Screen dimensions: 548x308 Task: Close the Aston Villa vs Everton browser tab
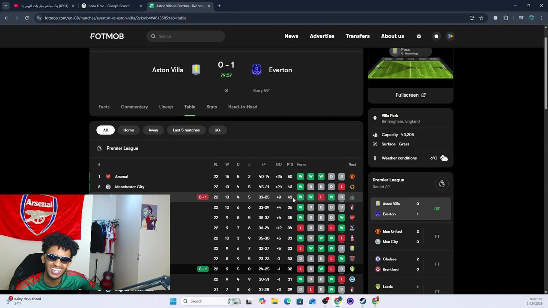pyautogui.click(x=209, y=6)
